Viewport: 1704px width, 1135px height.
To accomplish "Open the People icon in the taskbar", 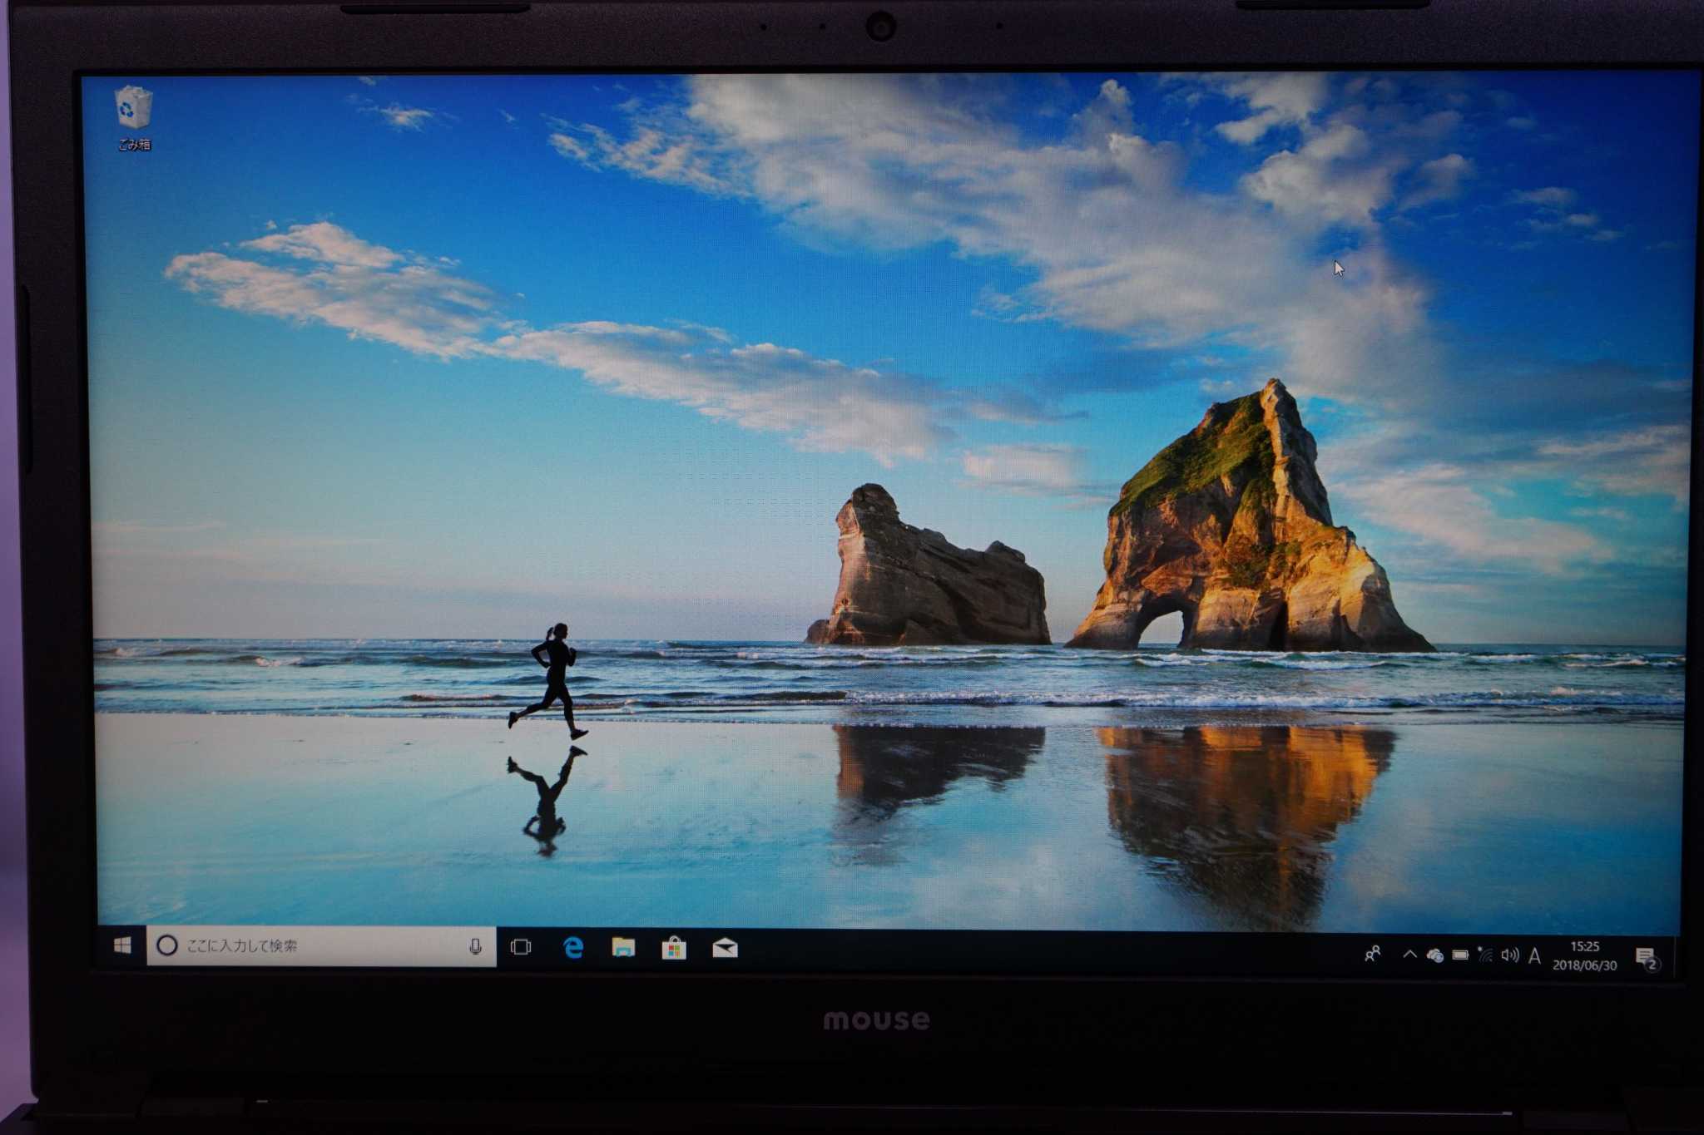I will tap(1373, 954).
